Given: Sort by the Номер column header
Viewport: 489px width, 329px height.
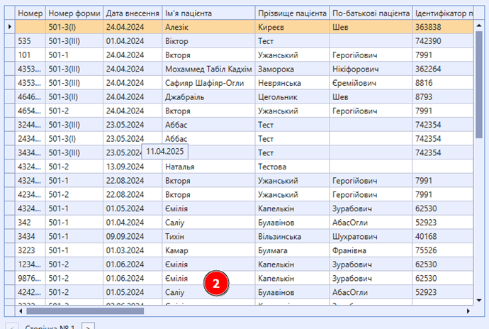Looking at the screenshot, I should (30, 13).
